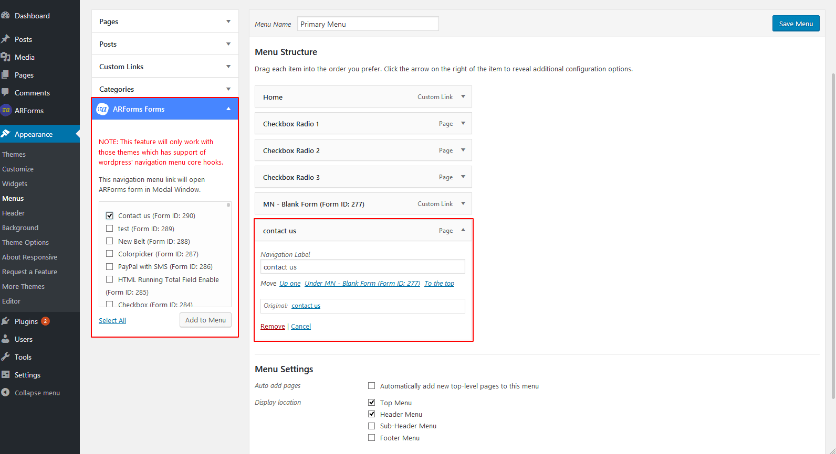Expand the Custom Links panel
Screen dimensions: 836x454
(228, 67)
